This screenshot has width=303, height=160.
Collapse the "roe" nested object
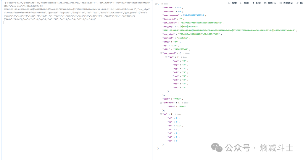[165, 57]
